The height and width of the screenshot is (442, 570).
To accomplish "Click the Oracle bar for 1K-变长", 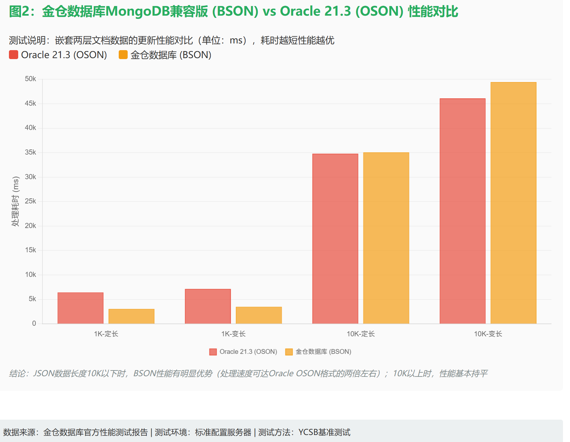I will point(208,307).
